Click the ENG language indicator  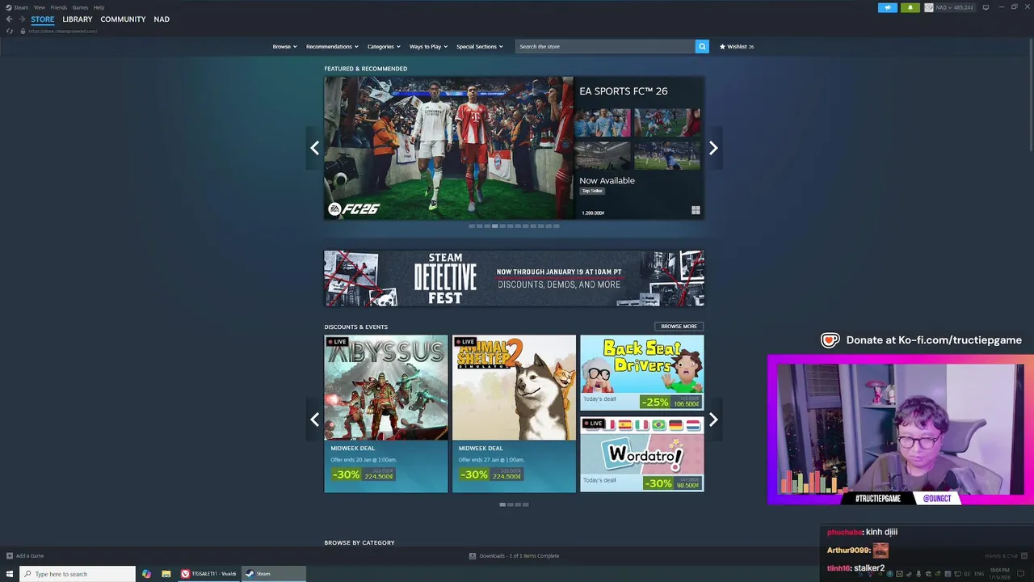pos(979,574)
